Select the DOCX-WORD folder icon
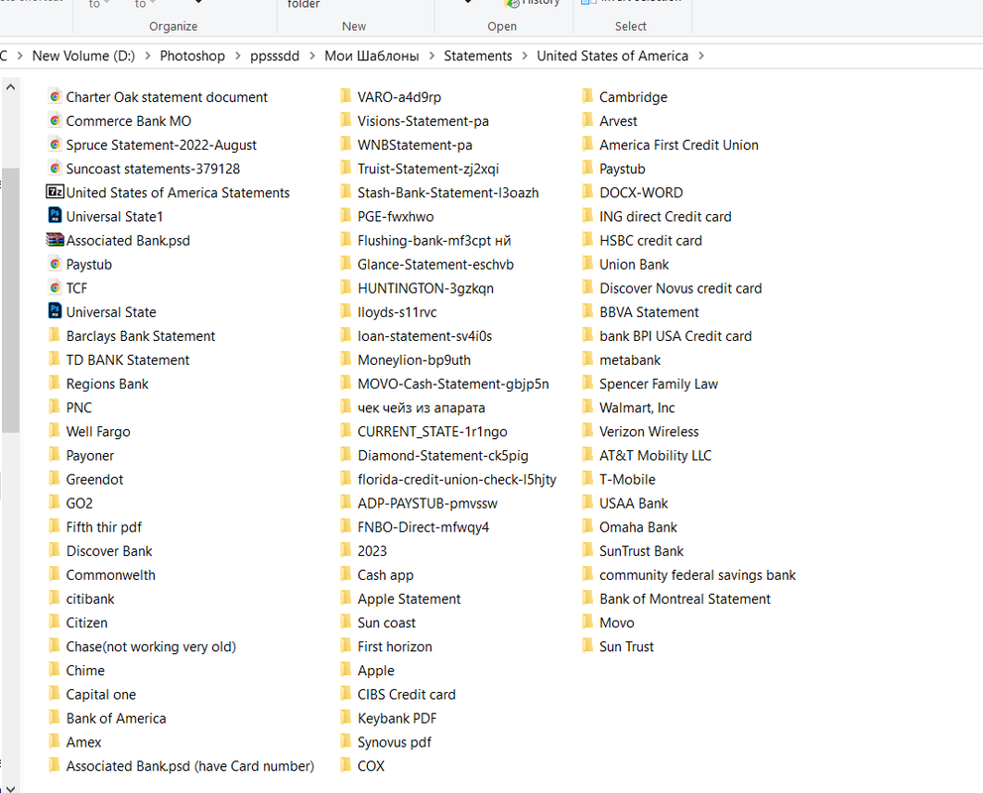Viewport: 983px width, 793px height. tap(587, 191)
